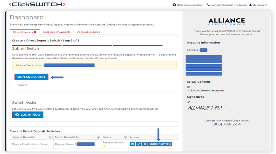Viewport: 276px width, 154px height.
Task: Click the Savings account entry
Action: (197, 50)
